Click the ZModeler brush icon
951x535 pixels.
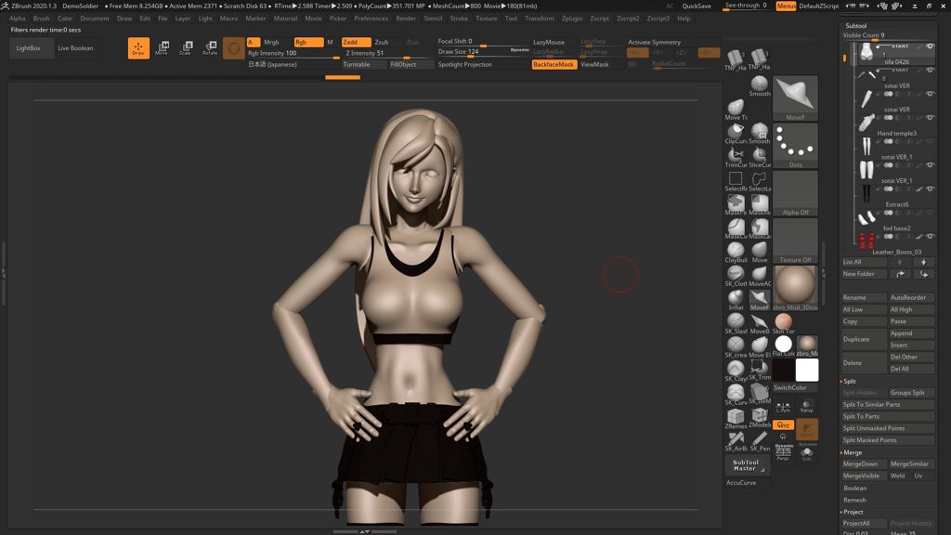(760, 416)
